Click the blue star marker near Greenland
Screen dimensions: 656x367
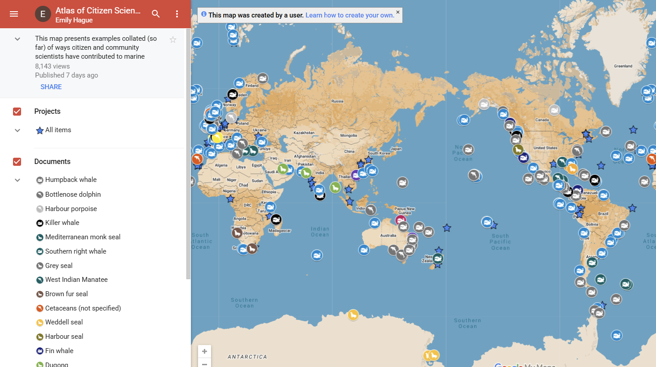633,130
